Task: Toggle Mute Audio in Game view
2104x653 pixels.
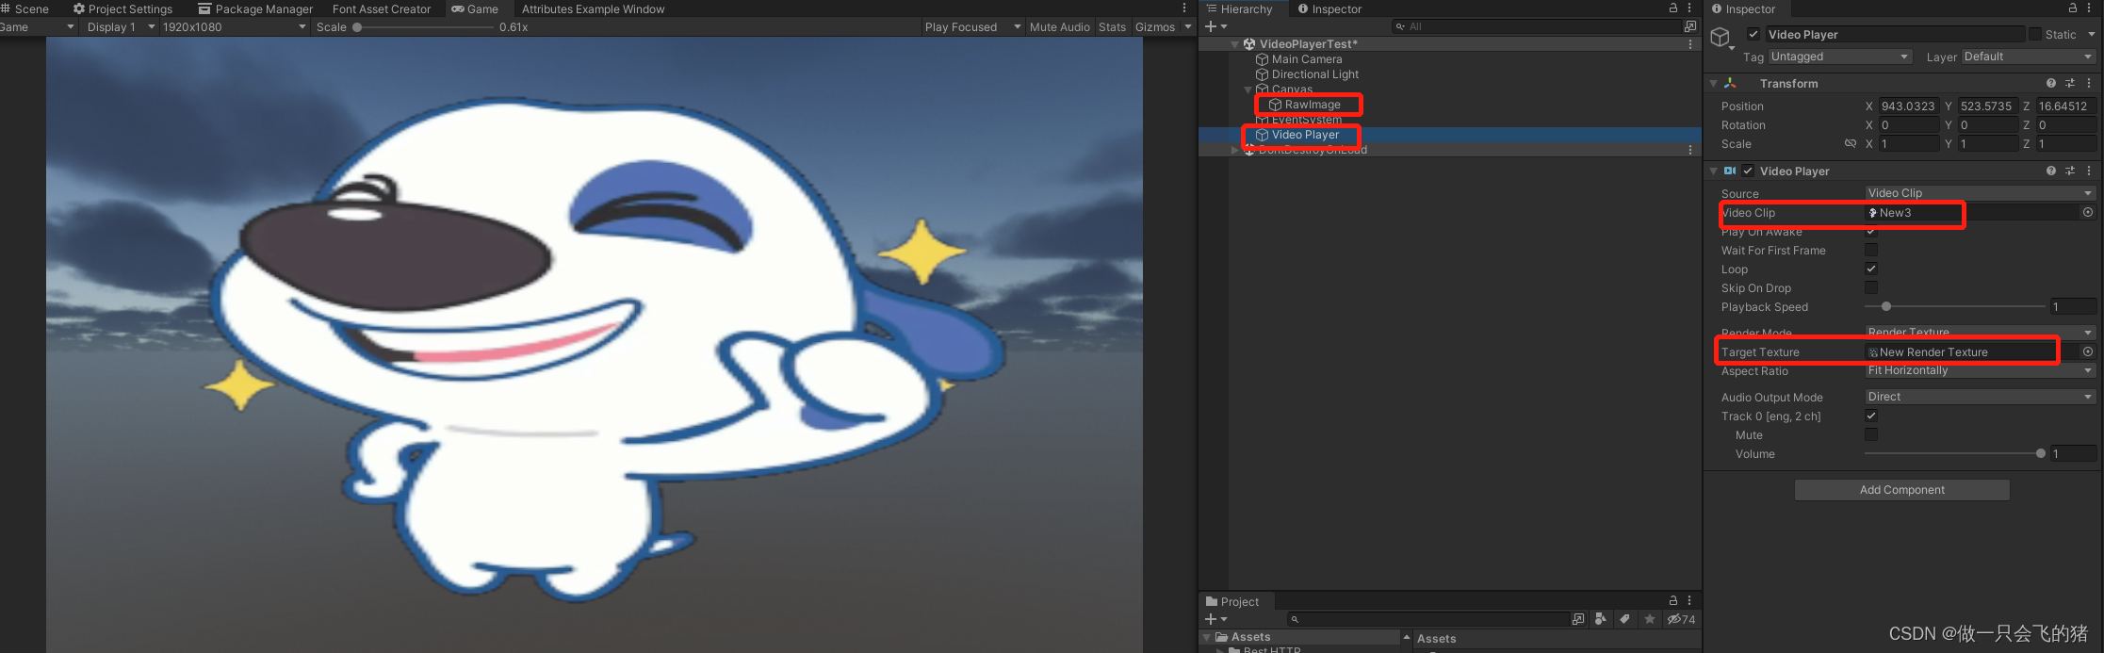Action: (1059, 26)
